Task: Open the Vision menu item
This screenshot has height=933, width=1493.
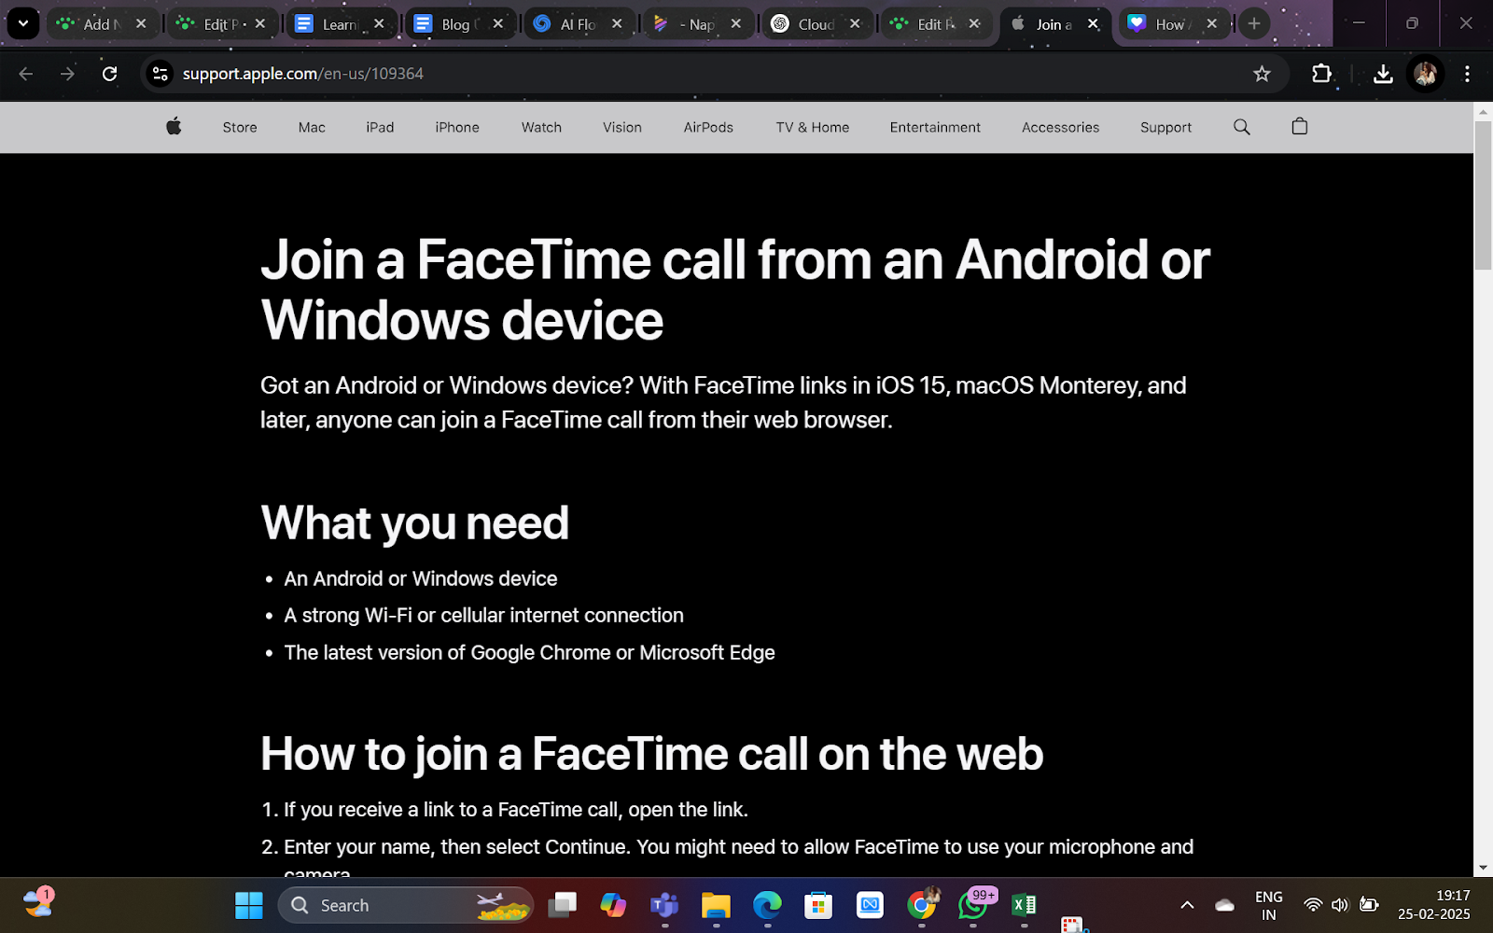Action: pyautogui.click(x=622, y=127)
